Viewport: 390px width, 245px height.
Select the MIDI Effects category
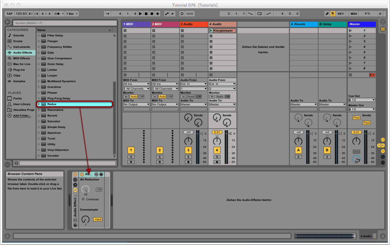pyautogui.click(x=21, y=58)
